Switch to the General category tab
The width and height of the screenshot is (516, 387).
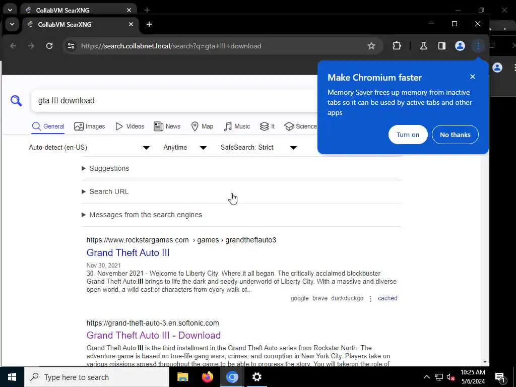[48, 126]
